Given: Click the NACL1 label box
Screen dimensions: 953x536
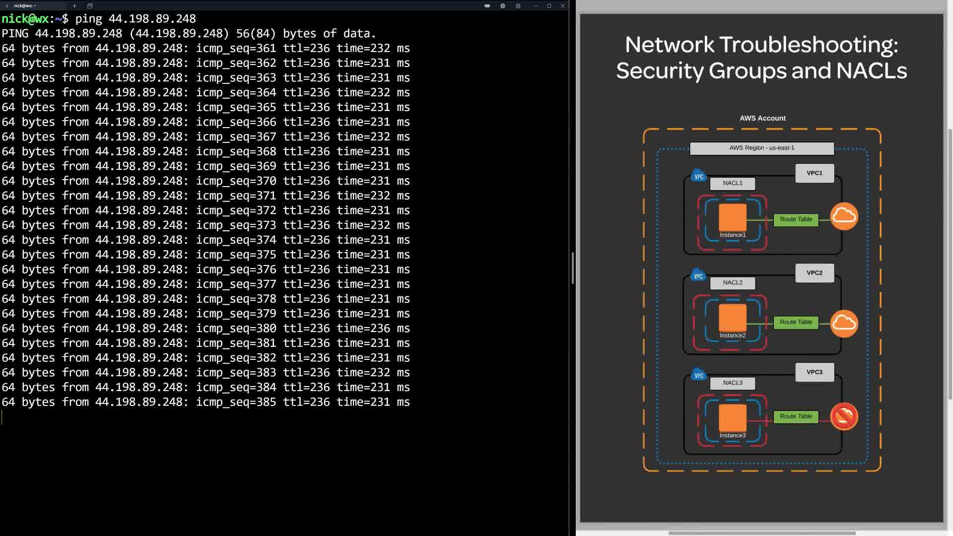Looking at the screenshot, I should point(733,184).
